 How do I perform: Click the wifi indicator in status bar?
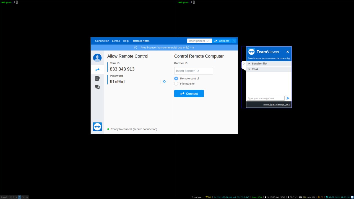[208, 197]
